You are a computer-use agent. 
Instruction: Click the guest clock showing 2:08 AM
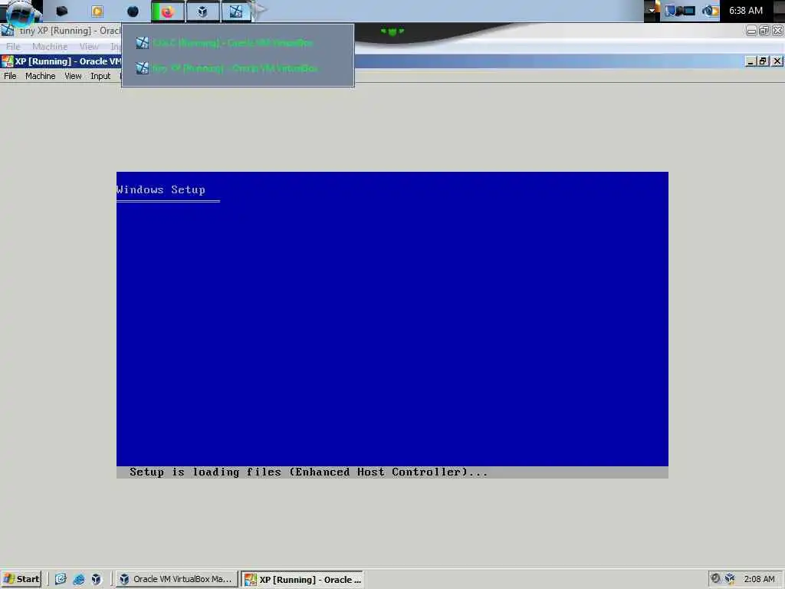click(x=759, y=579)
